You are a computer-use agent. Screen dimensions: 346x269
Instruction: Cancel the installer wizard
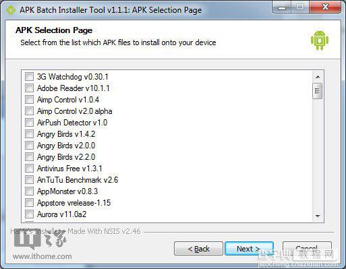point(307,249)
